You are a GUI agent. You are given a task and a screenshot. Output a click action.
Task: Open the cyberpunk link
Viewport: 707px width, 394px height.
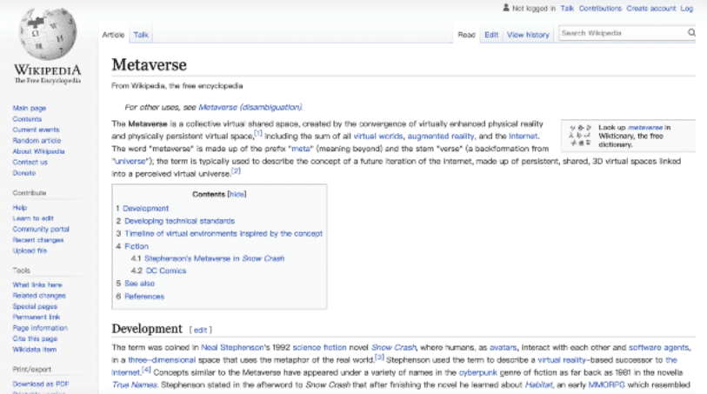477,373
